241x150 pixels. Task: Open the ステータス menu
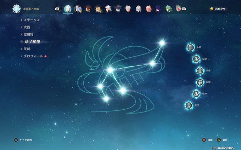click(x=32, y=20)
